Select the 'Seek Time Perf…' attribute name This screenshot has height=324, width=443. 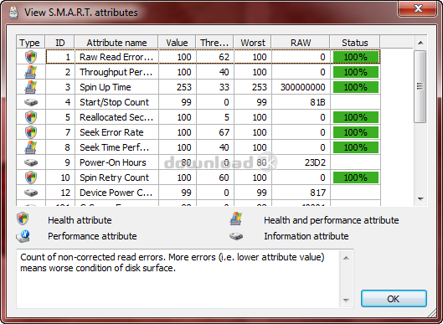(114, 147)
